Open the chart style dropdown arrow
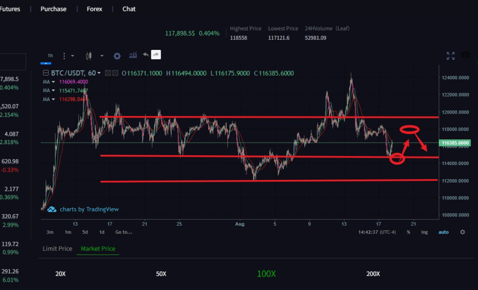Screen dimensions: 478x290 [102, 56]
